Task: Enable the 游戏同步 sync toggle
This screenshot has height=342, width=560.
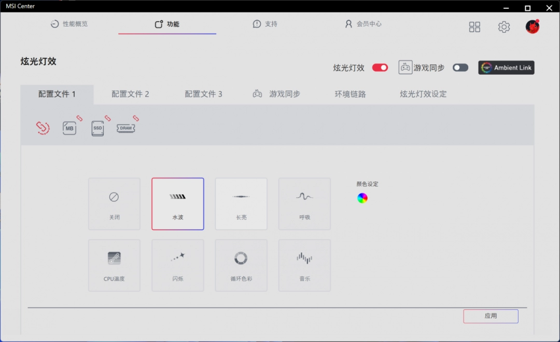Action: tap(460, 67)
